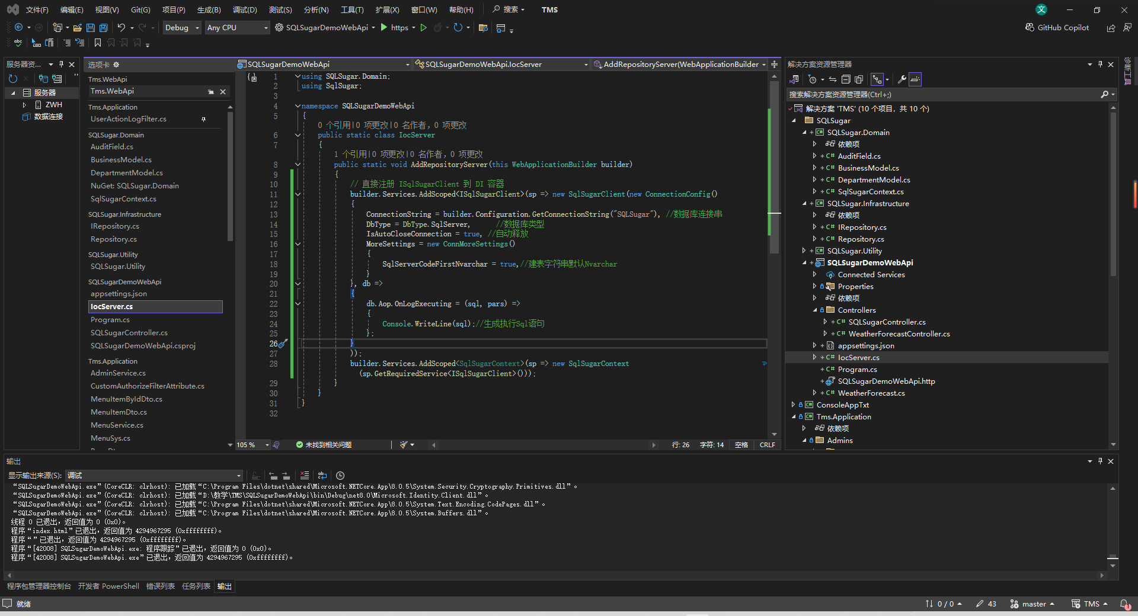Click Clear All icon in Output panel
This screenshot has width=1138, height=616.
pos(305,476)
